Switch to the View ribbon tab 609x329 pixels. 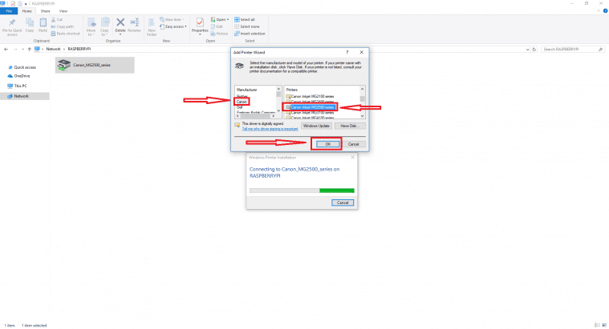click(x=63, y=11)
